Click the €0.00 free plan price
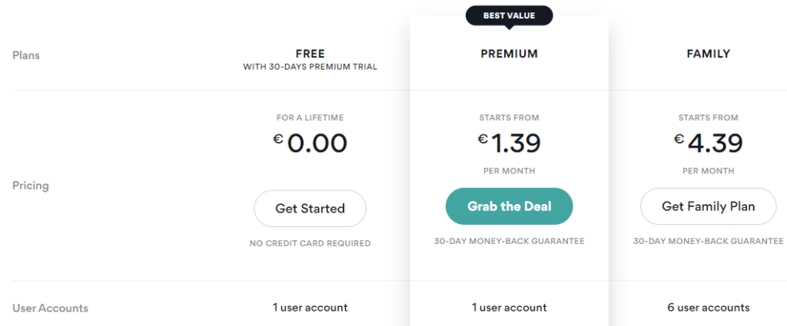 click(310, 143)
